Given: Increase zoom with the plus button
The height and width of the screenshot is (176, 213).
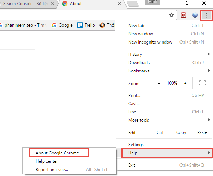Looking at the screenshot, I should click(x=185, y=83).
